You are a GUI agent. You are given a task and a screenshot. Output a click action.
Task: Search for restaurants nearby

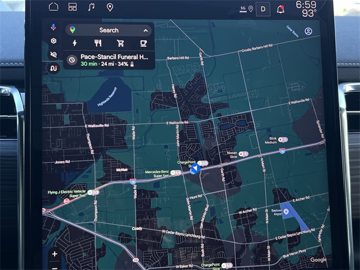98,43
